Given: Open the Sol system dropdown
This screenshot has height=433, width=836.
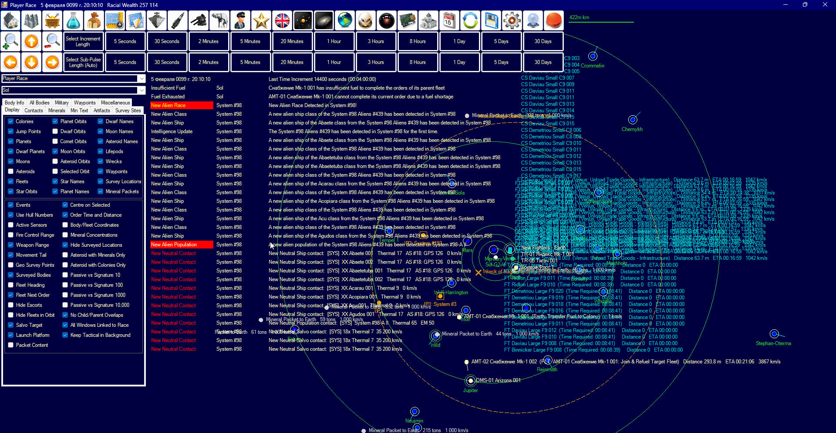Looking at the screenshot, I should (x=141, y=91).
